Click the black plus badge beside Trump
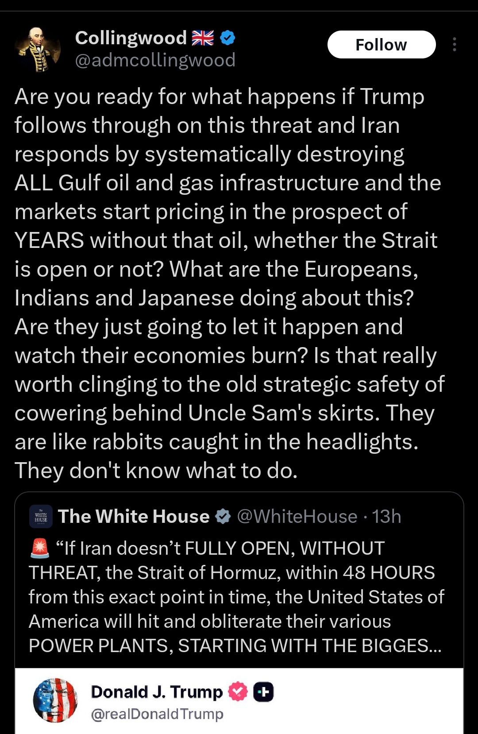The image size is (478, 734). (263, 692)
